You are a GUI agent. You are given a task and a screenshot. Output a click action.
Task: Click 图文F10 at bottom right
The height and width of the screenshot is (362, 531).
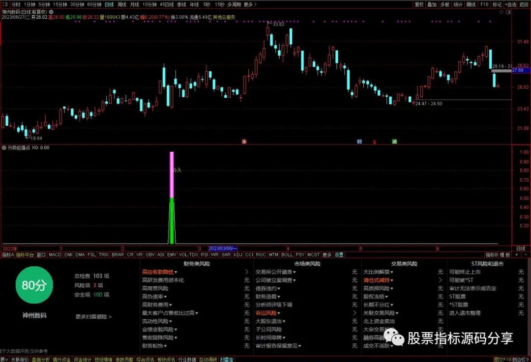(502, 359)
